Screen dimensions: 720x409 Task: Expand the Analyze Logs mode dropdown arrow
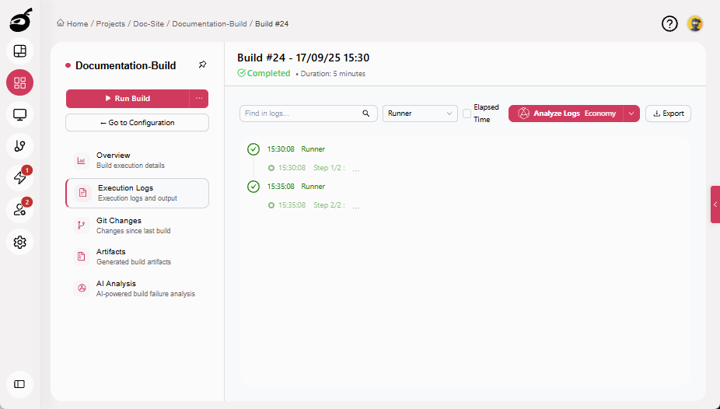pyautogui.click(x=631, y=114)
